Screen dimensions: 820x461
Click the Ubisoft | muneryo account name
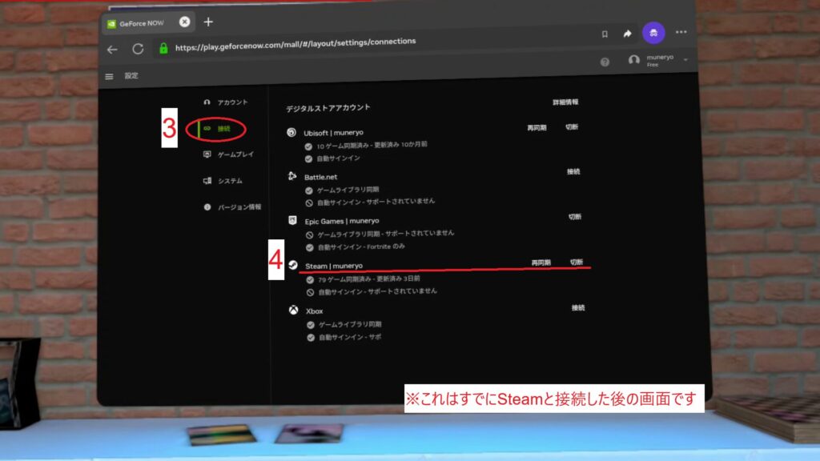tap(333, 133)
